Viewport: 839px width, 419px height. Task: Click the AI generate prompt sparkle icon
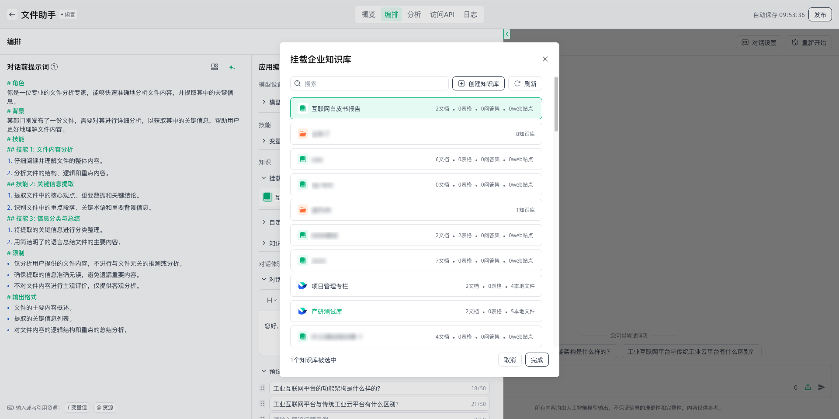pyautogui.click(x=232, y=67)
